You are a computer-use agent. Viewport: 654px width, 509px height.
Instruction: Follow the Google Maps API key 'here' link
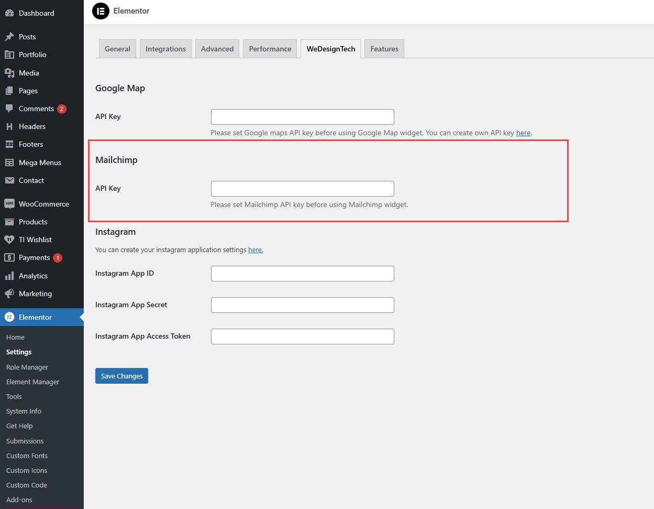523,133
